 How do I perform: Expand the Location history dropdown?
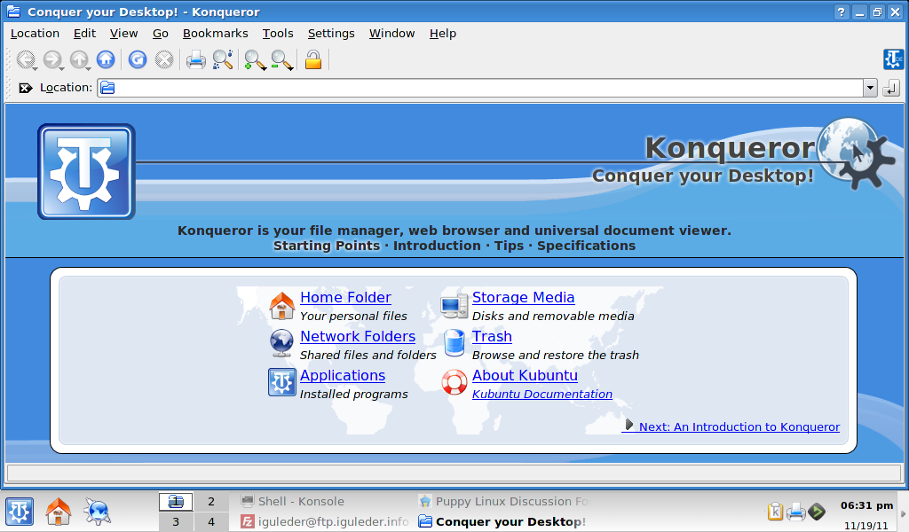pos(870,88)
